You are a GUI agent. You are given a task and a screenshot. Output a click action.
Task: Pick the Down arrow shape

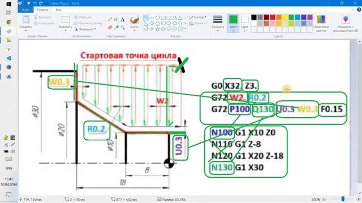pos(146,29)
